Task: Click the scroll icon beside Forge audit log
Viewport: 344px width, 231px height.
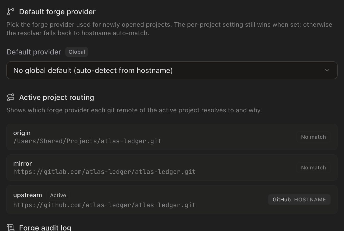Action: (x=10, y=228)
